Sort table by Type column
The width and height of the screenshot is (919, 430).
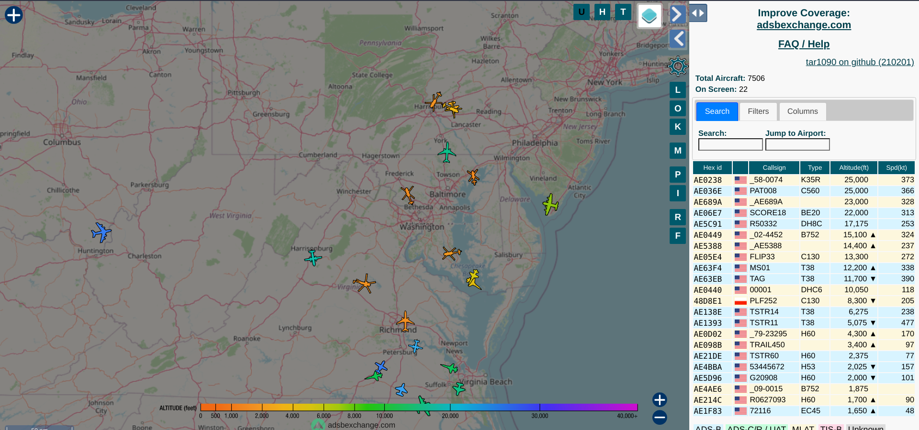pos(815,168)
